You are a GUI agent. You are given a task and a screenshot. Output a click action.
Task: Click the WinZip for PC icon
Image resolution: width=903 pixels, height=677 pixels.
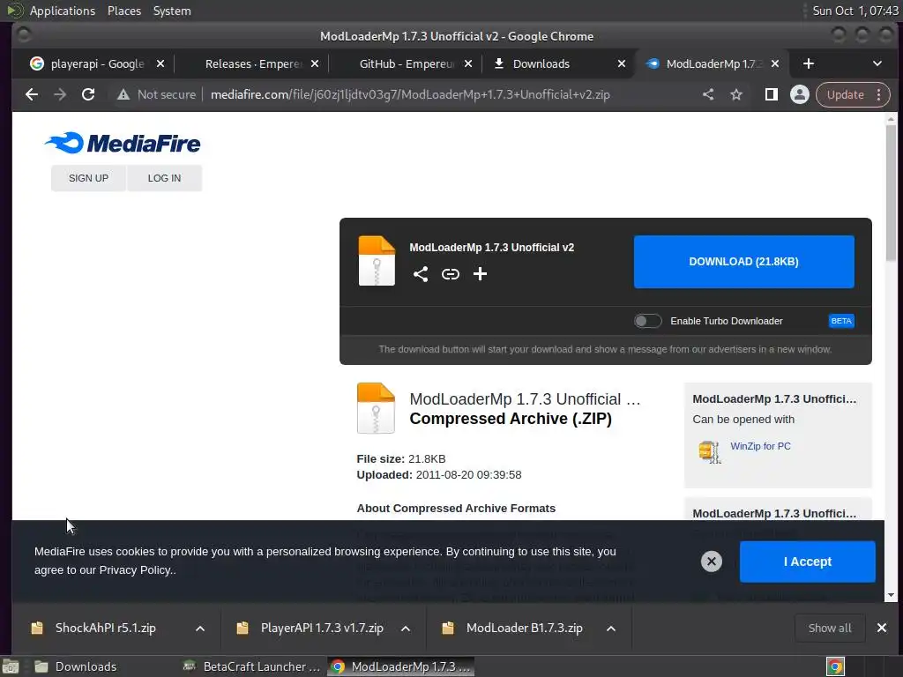coord(710,452)
